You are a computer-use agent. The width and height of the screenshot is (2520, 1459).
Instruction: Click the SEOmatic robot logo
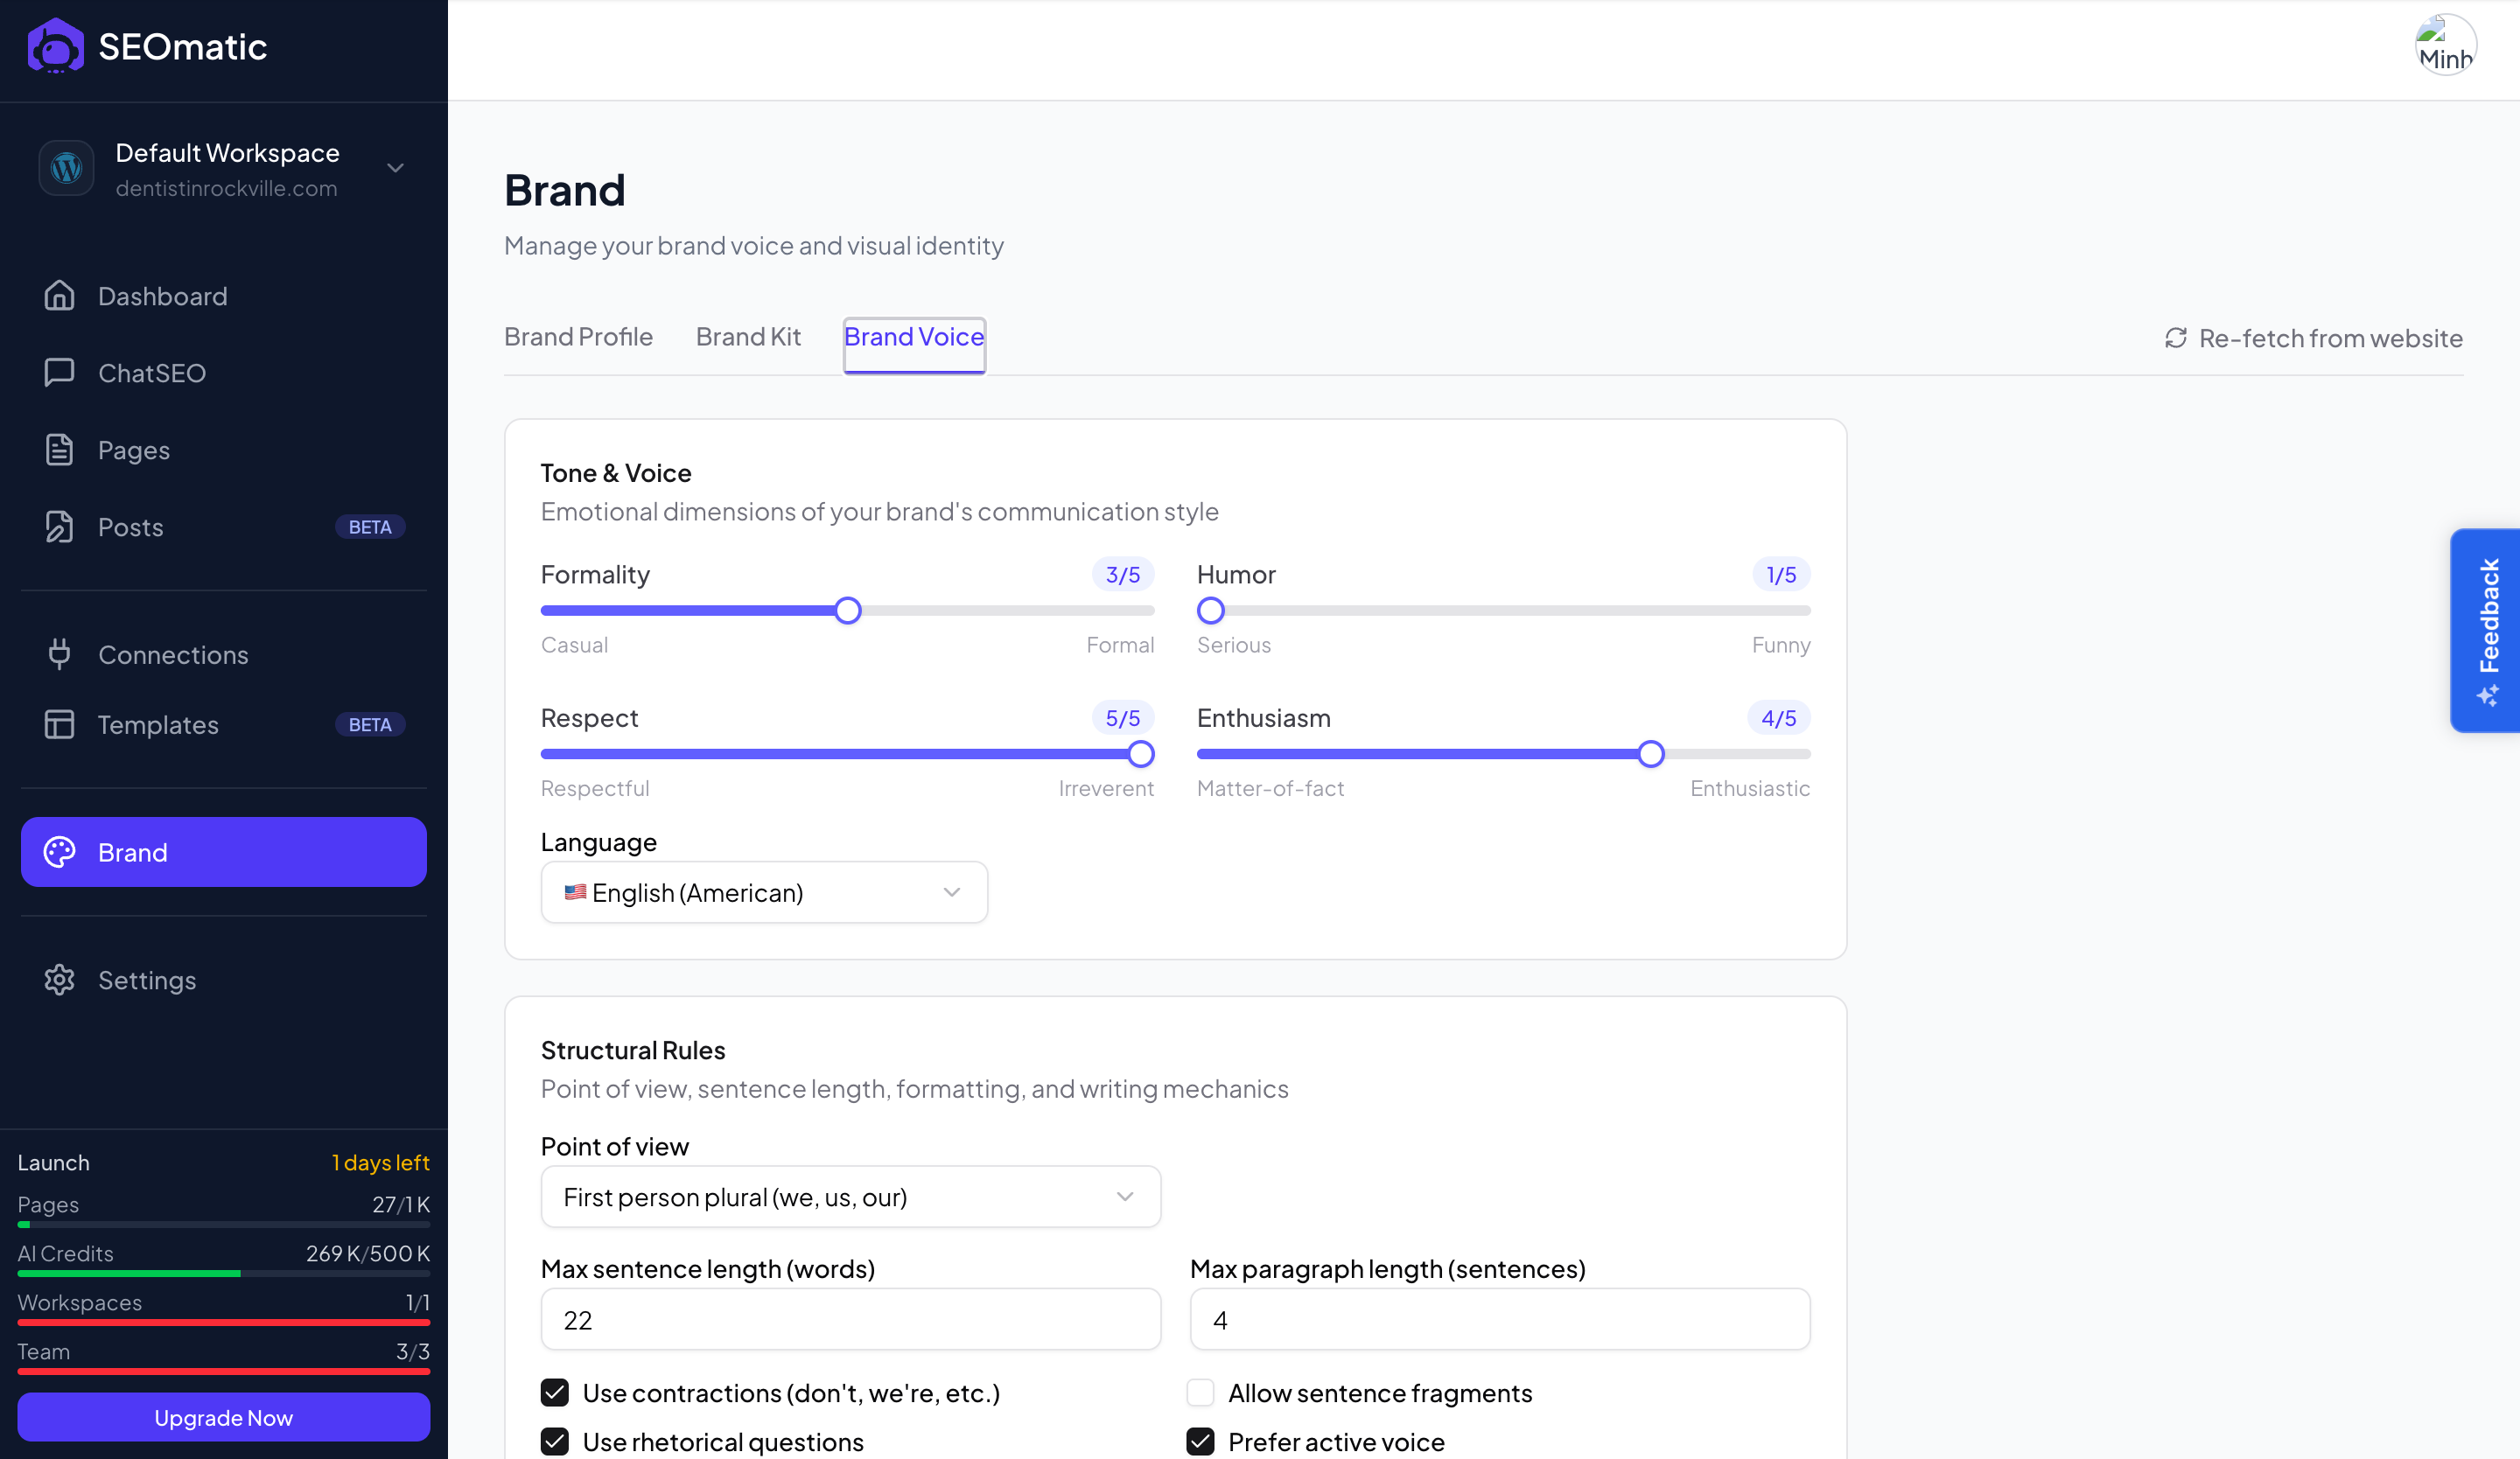click(x=55, y=47)
